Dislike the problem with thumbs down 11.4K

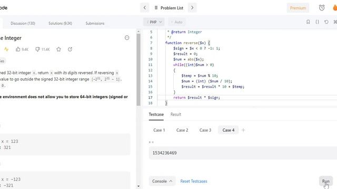[42, 49]
